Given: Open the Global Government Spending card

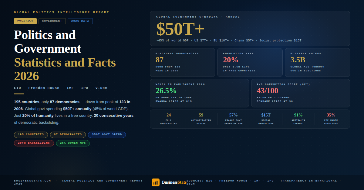Looking at the screenshot, I should 250,28.
